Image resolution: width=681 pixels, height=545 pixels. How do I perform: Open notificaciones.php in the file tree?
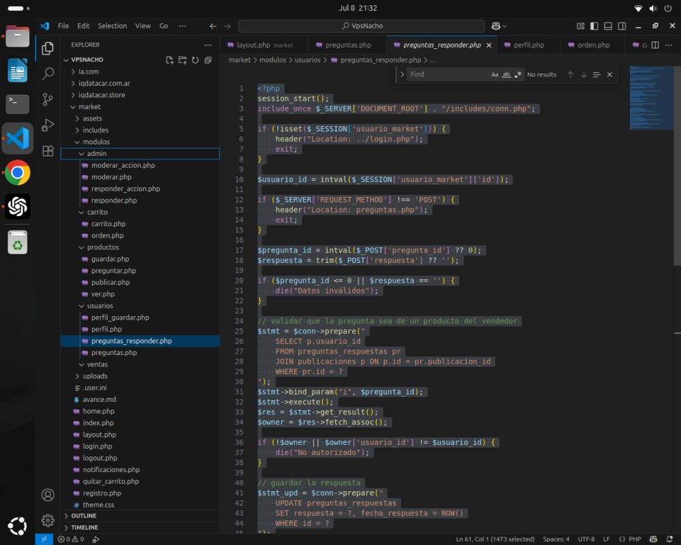point(140,470)
